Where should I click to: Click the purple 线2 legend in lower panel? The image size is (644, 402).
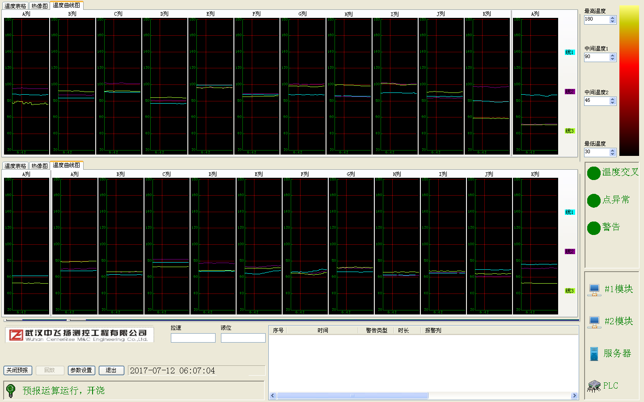[x=570, y=251]
